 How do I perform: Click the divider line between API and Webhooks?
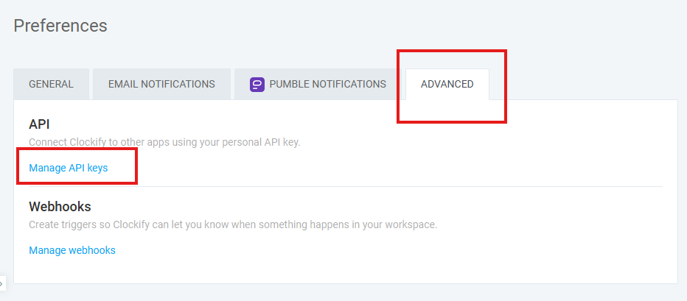346,186
